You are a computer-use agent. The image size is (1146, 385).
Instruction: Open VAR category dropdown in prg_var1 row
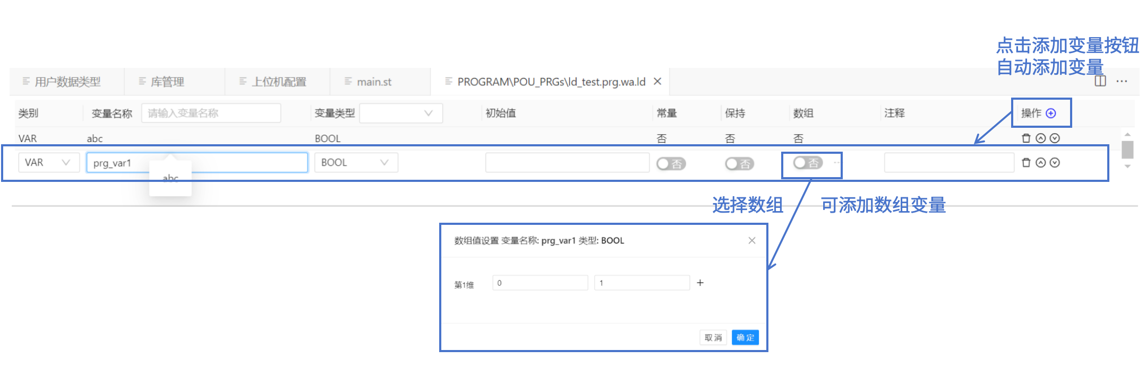click(x=49, y=162)
